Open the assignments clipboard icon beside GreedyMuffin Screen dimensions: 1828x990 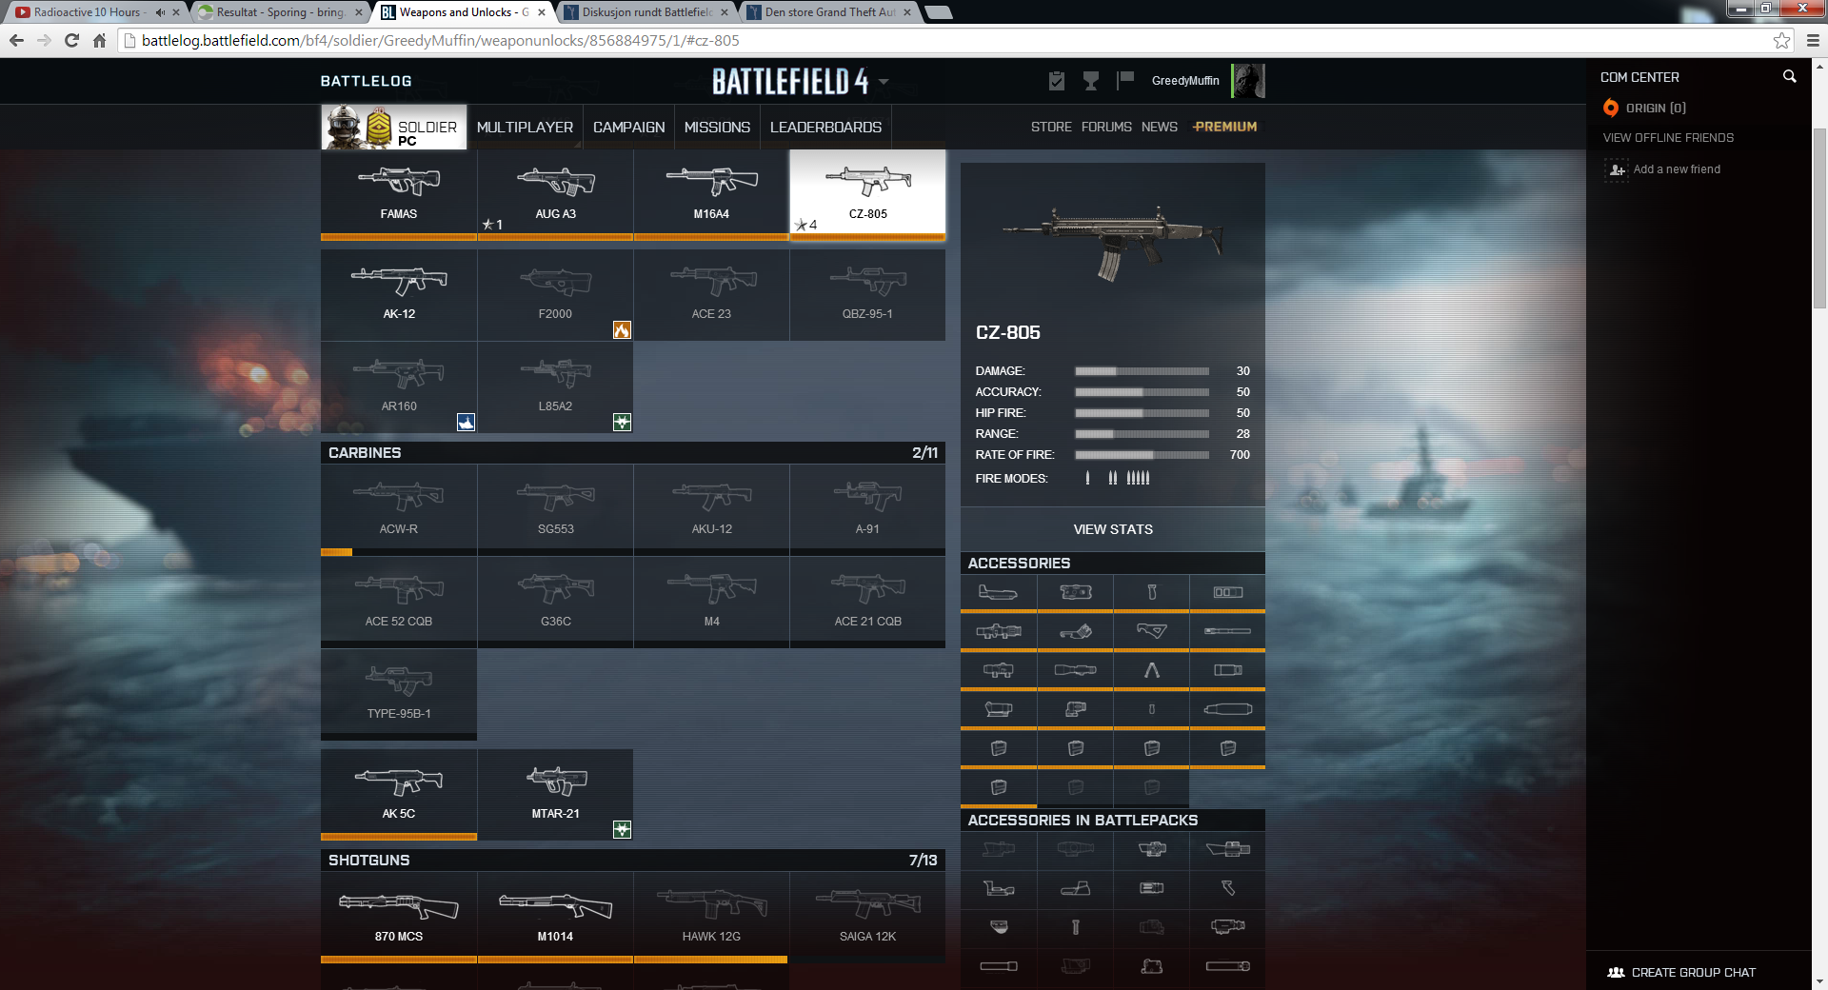(x=1056, y=81)
